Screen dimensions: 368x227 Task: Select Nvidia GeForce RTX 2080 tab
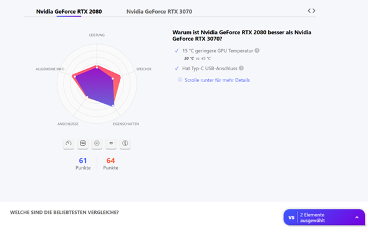tap(69, 11)
